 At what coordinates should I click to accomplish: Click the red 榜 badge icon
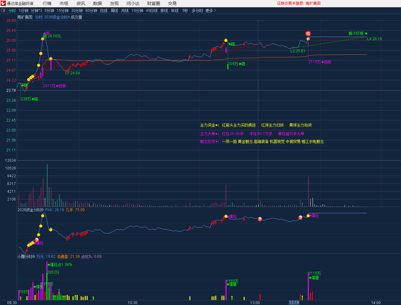click(308, 34)
